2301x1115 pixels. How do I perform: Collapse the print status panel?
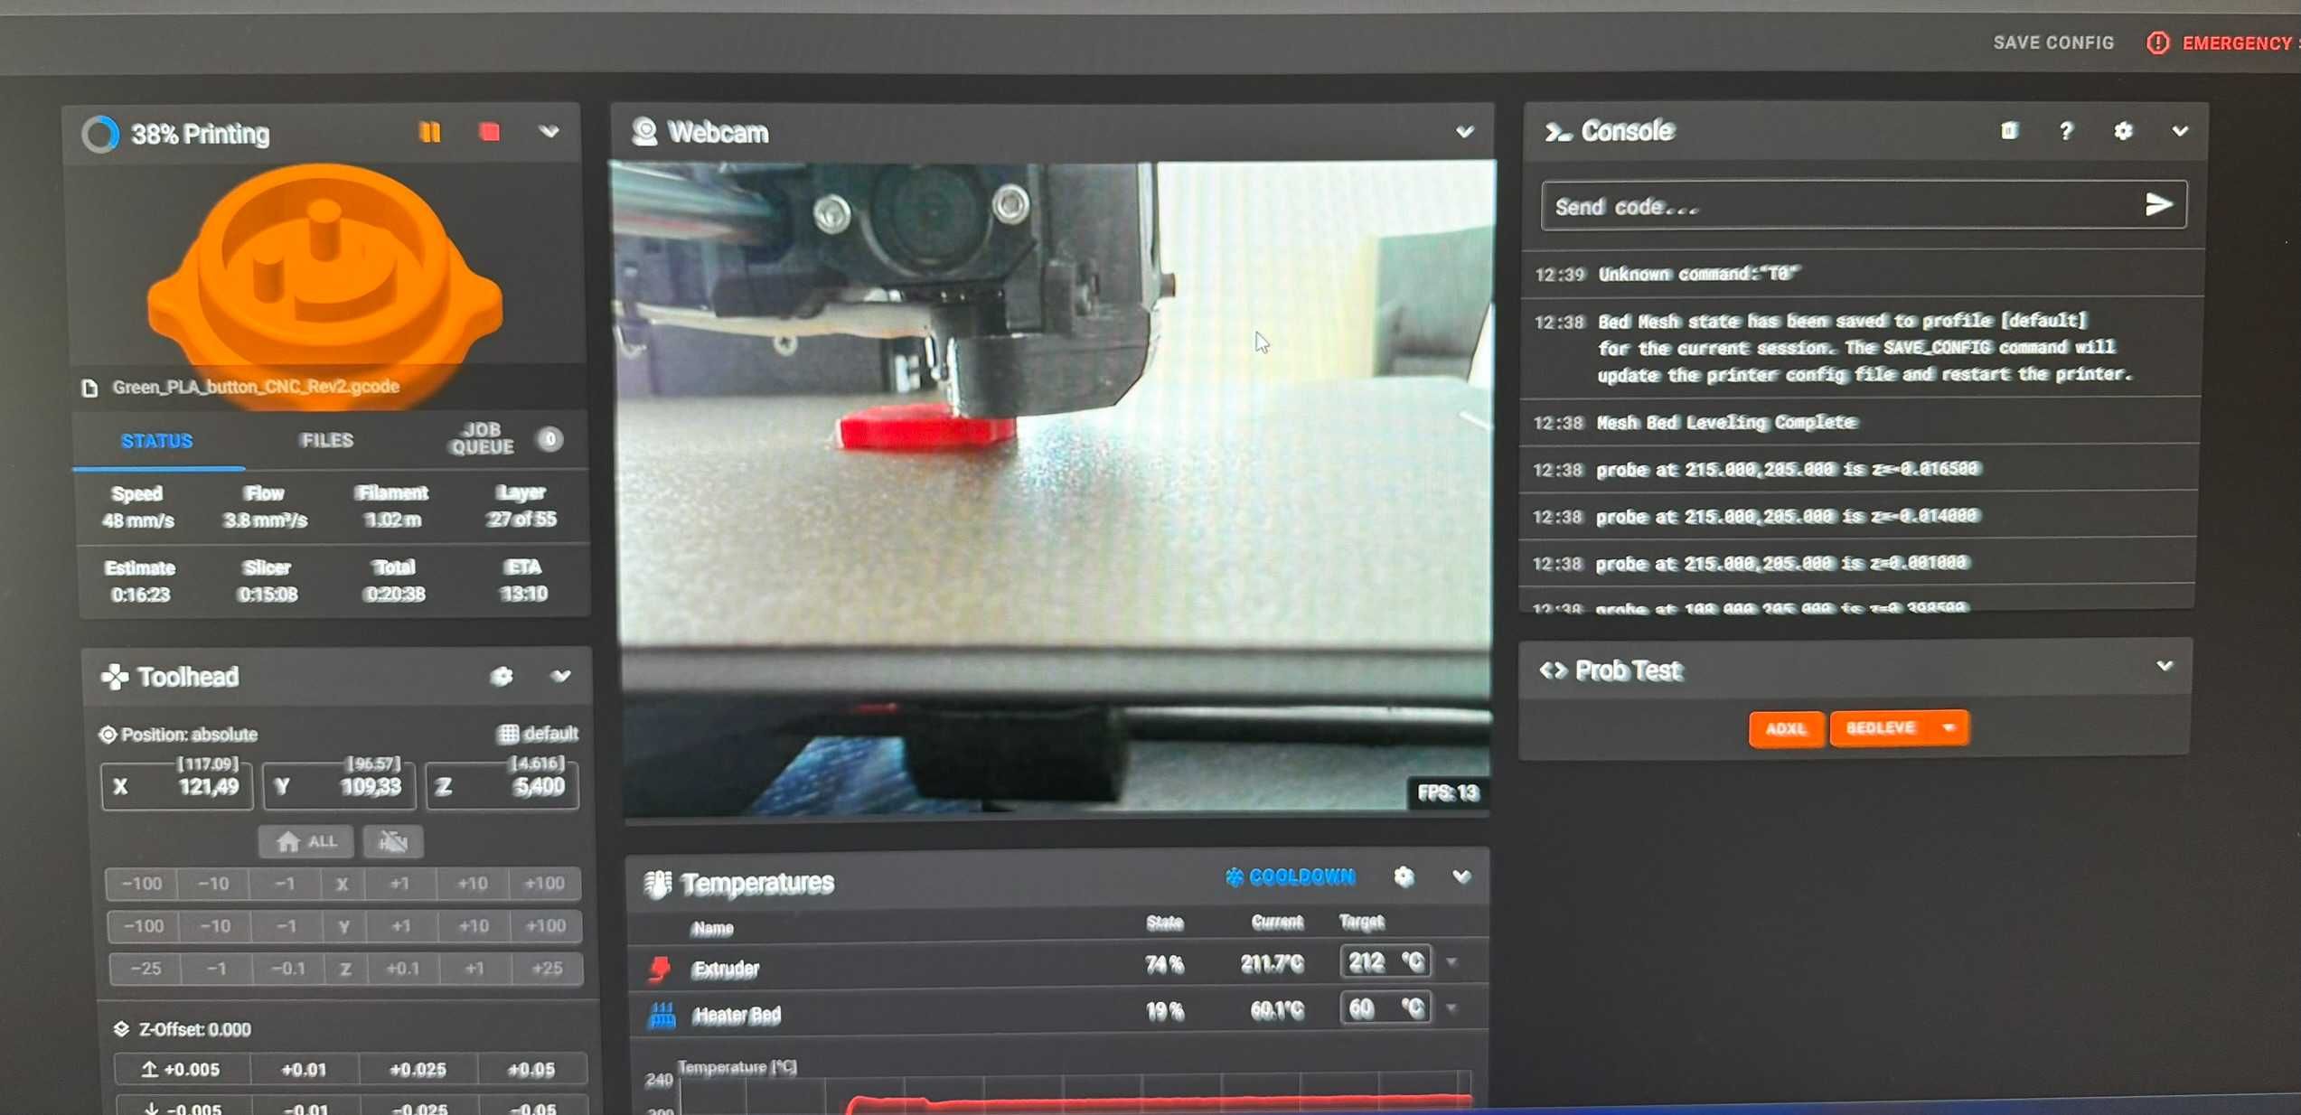pos(549,132)
